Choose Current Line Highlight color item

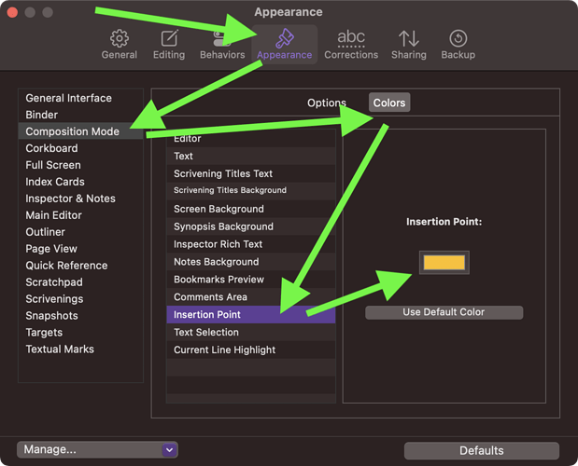click(x=250, y=350)
